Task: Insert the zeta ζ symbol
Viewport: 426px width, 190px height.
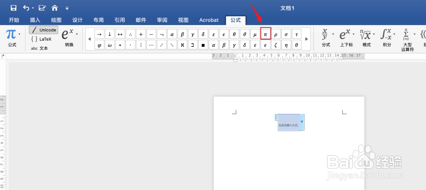Action: 276,45
